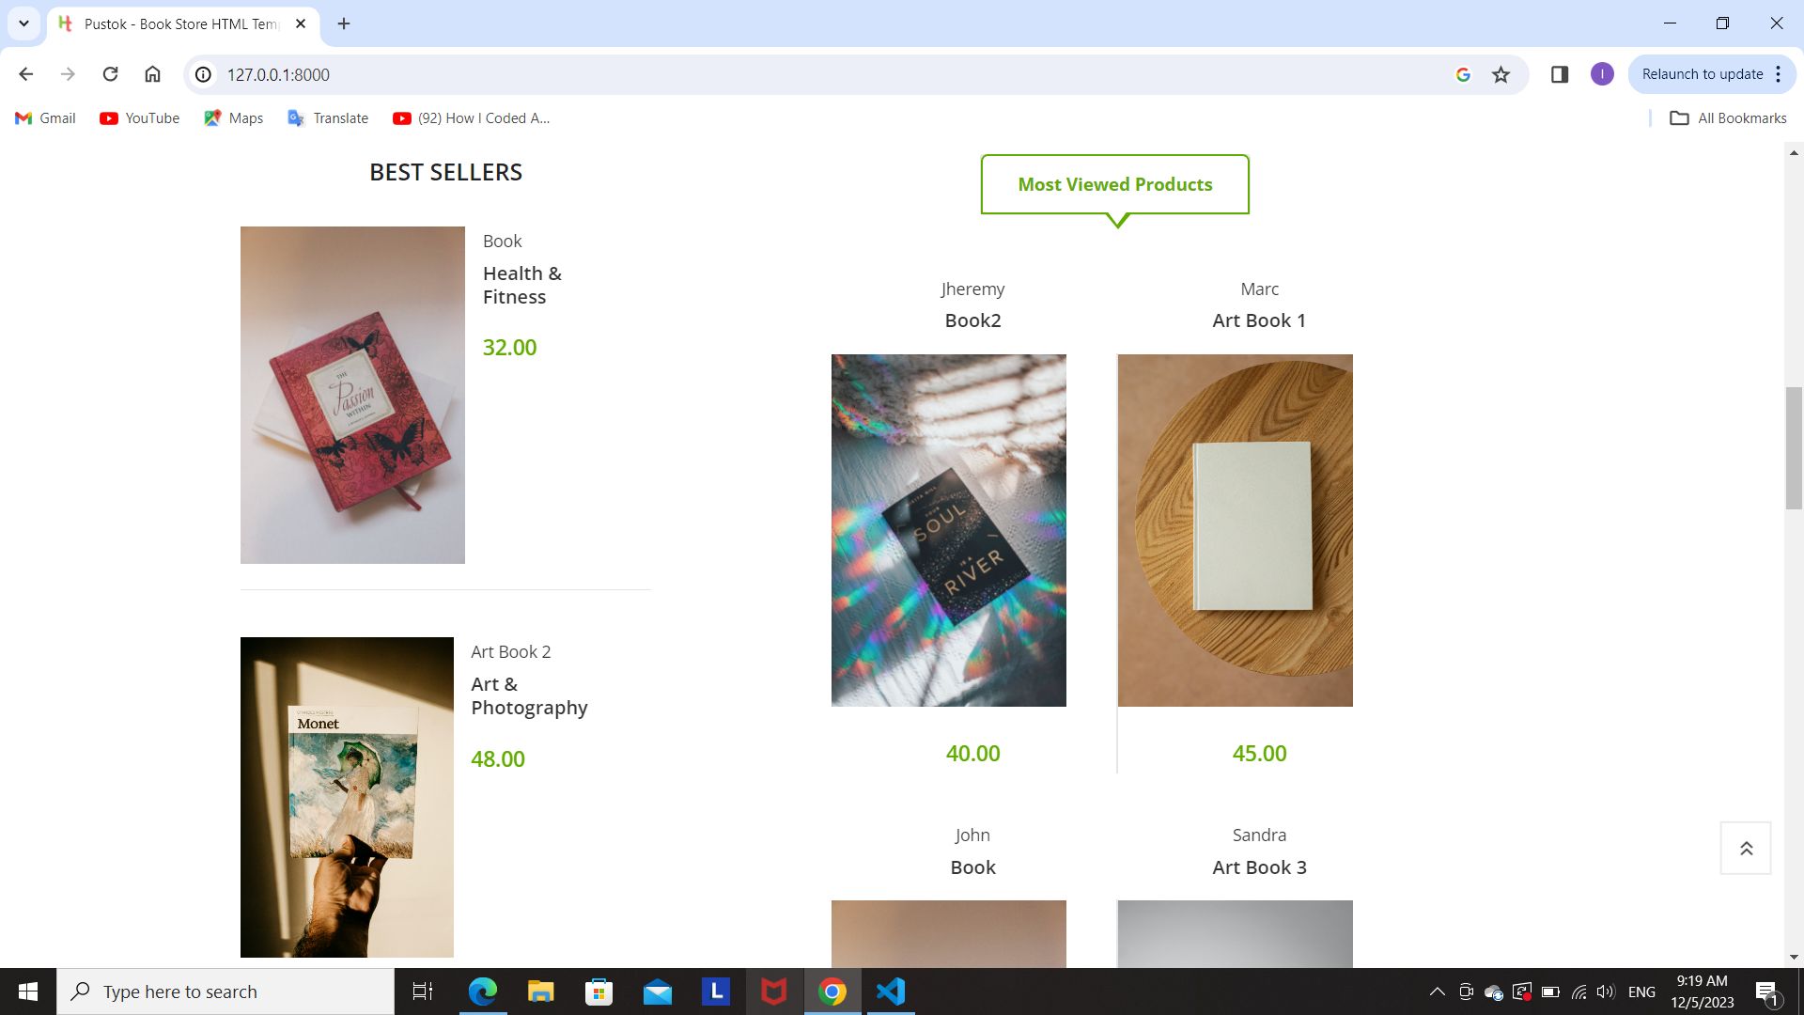Click the Soul River book cover thumbnail
This screenshot has width=1804, height=1015.
949,530
